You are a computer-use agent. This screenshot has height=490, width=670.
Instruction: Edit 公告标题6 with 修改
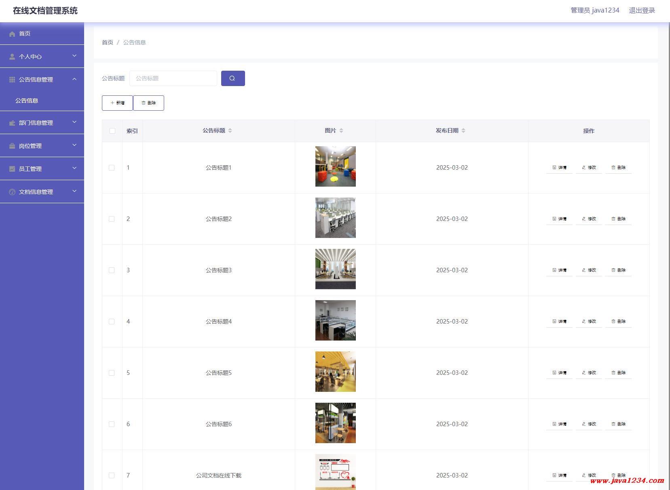point(589,424)
